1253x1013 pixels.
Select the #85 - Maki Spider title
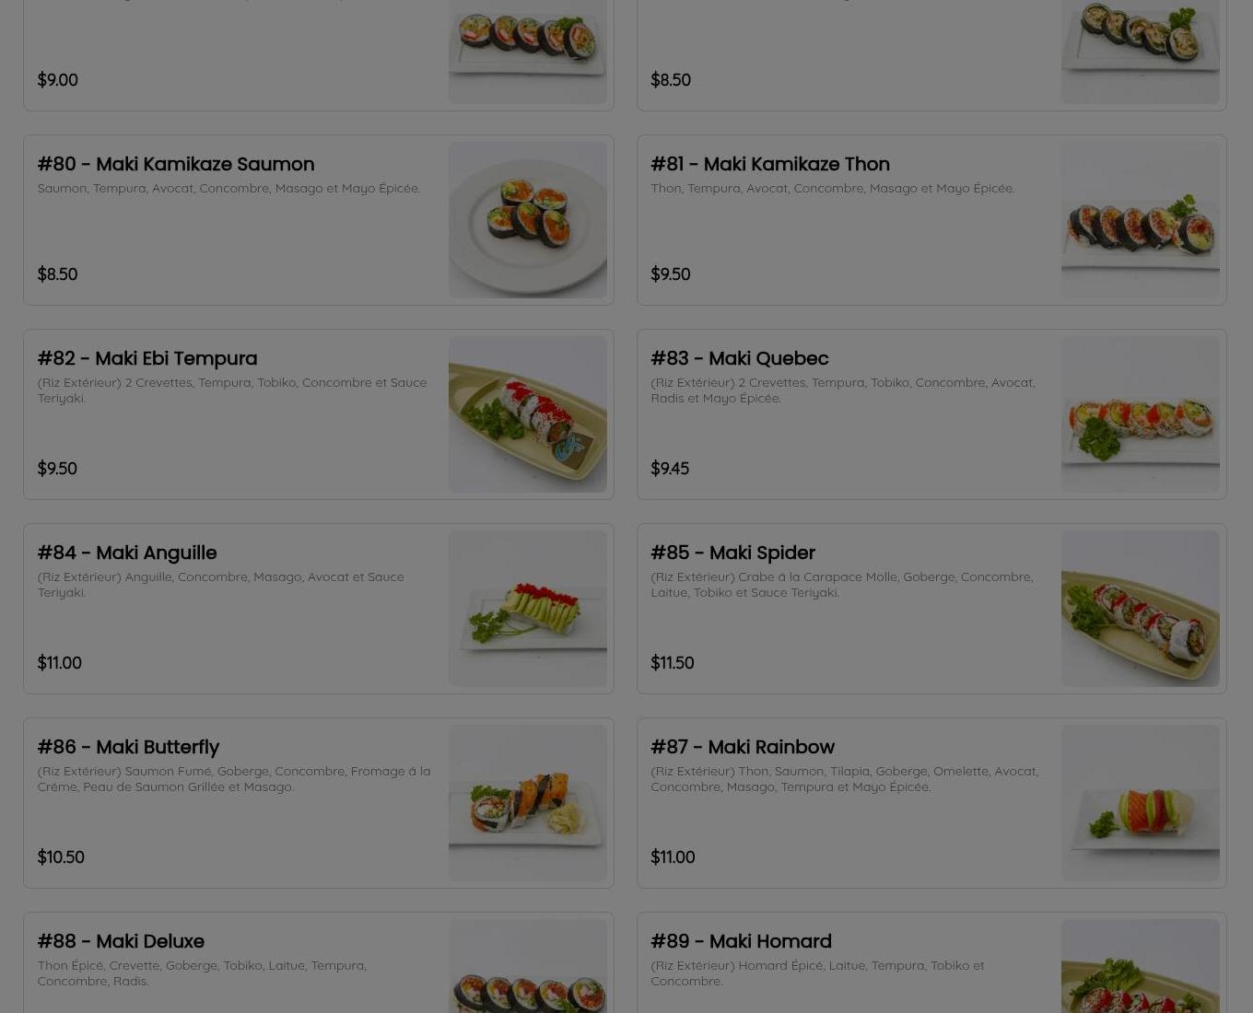point(732,553)
